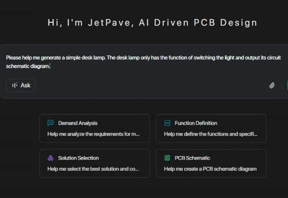Click the Ask mode button
The image size is (288, 198).
(21, 86)
